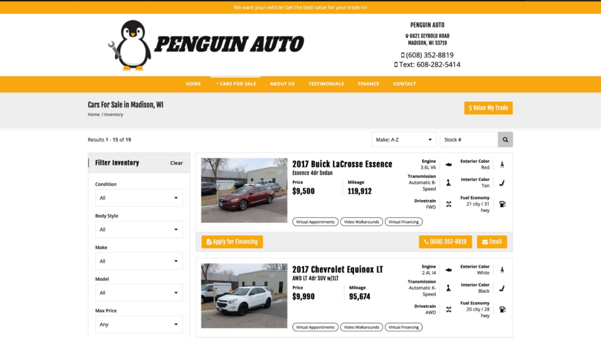Open the Max Price filter dropdown
This screenshot has width=601, height=338.
(x=139, y=324)
